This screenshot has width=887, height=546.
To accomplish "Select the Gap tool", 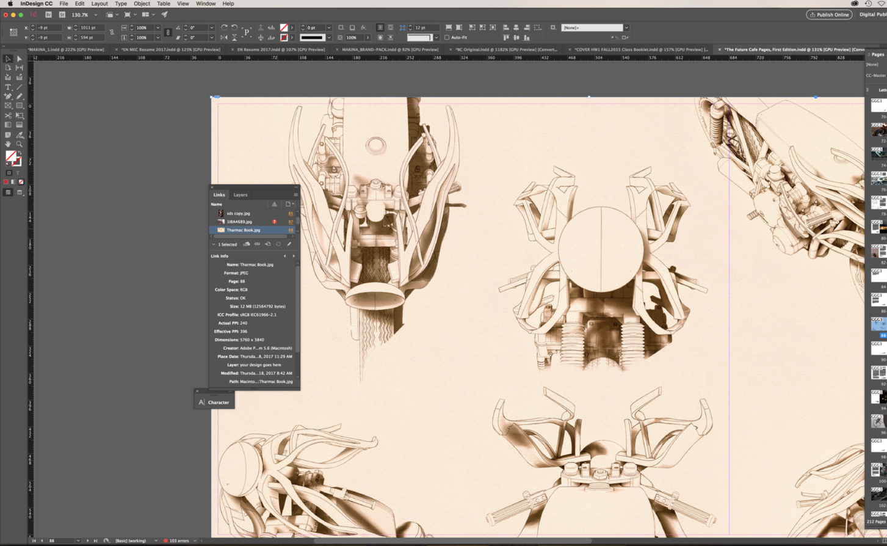I will click(x=19, y=68).
